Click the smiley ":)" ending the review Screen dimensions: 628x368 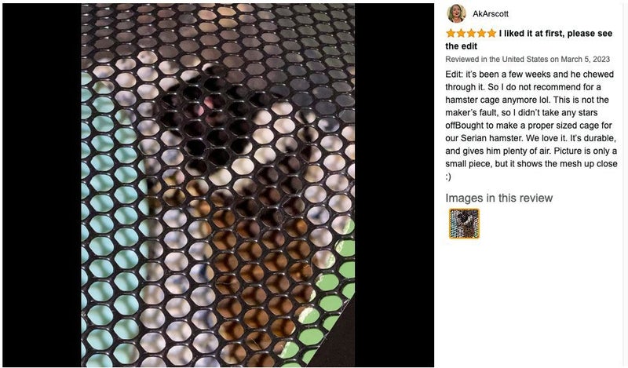[448, 177]
